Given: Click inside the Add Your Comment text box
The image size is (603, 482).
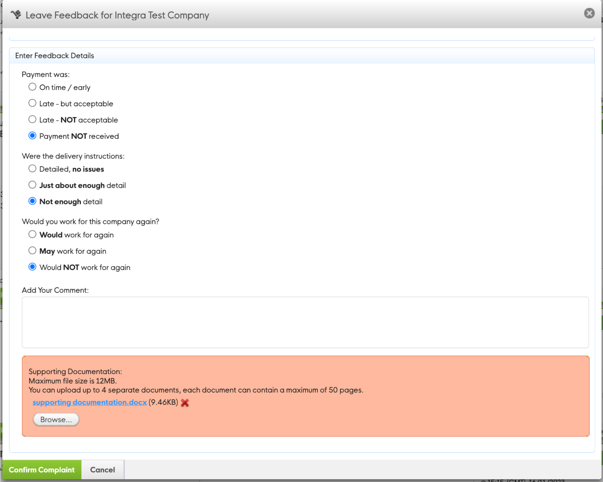Looking at the screenshot, I should [x=305, y=322].
